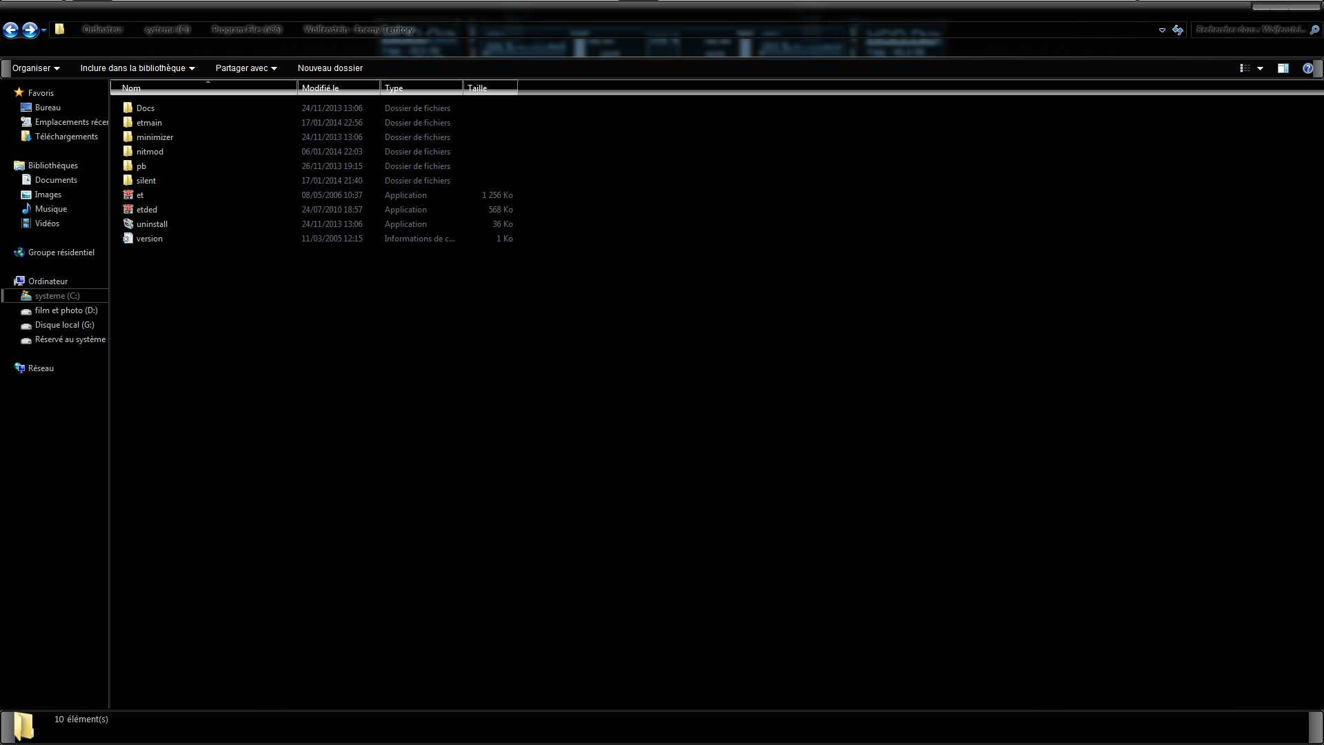The width and height of the screenshot is (1324, 745).
Task: Select the version file icon
Action: click(x=128, y=238)
